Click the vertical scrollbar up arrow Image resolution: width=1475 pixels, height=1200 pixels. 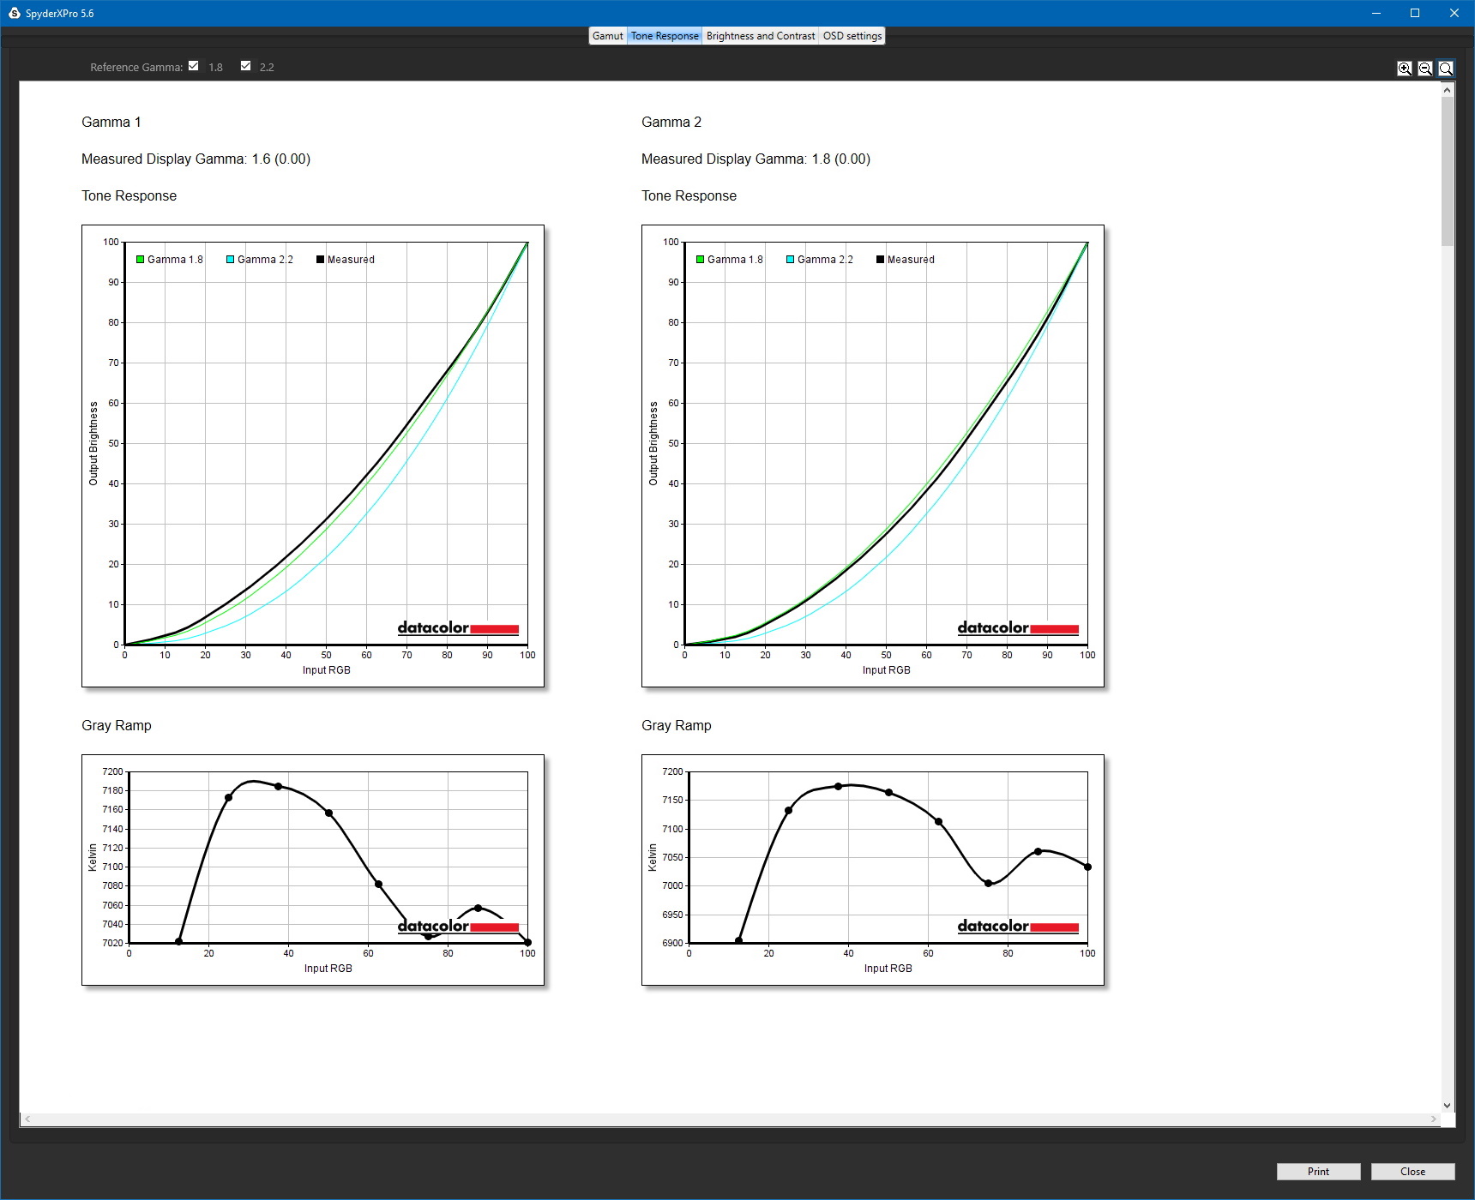(1448, 90)
